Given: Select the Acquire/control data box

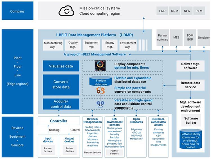Looking at the screenshot, I should click(61, 104).
